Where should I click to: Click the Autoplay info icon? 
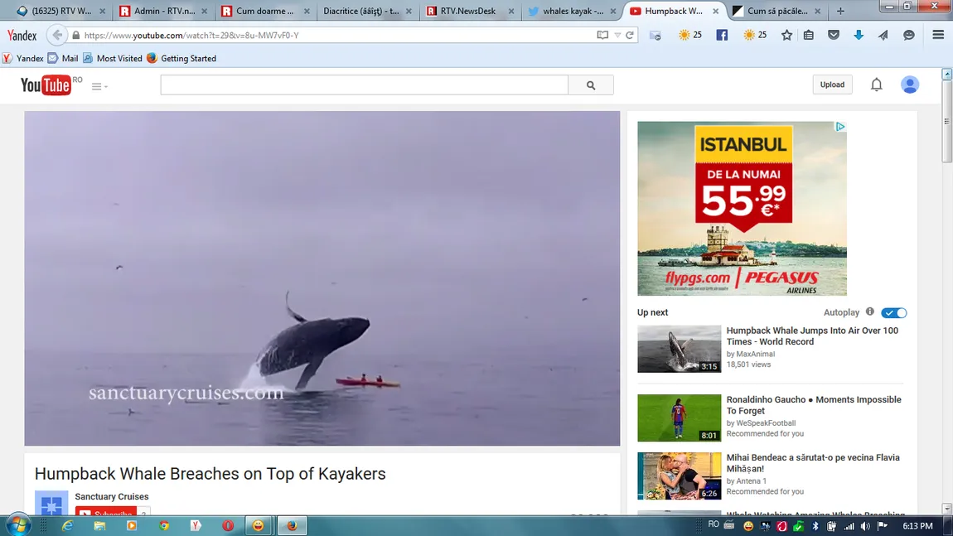point(870,311)
